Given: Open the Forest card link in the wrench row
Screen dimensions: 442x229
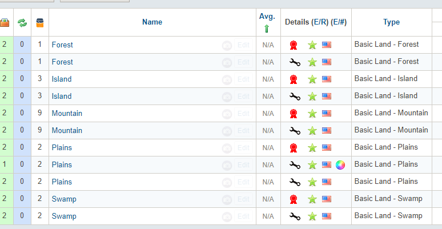Looking at the screenshot, I should (62, 62).
